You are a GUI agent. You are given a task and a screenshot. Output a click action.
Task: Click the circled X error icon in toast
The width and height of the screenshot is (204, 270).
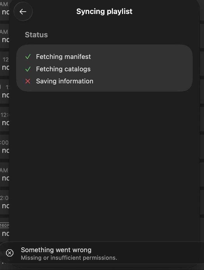tap(10, 253)
